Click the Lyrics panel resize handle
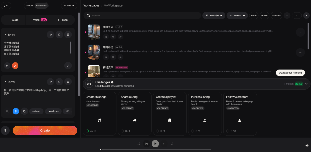 [x=38, y=71]
